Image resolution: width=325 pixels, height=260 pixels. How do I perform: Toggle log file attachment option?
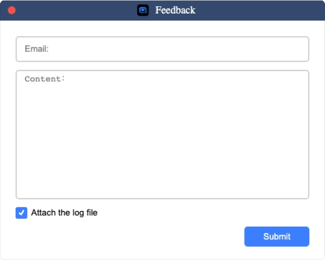click(21, 213)
